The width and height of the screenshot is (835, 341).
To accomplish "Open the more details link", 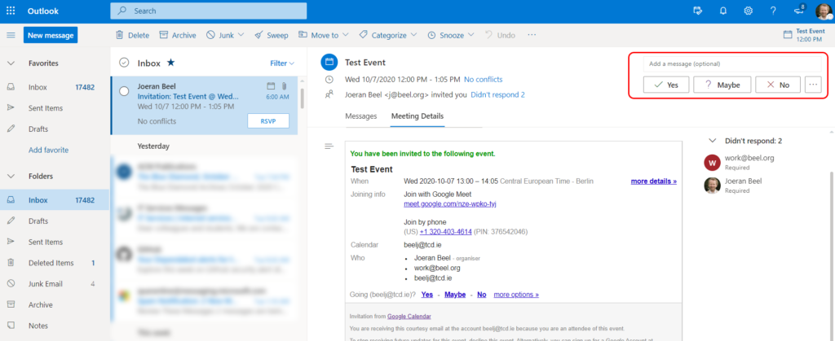I will [x=653, y=181].
